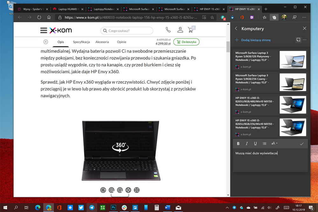The image size is (318, 212).
Task: Open the Windows action center
Action: pyautogui.click(x=311, y=208)
